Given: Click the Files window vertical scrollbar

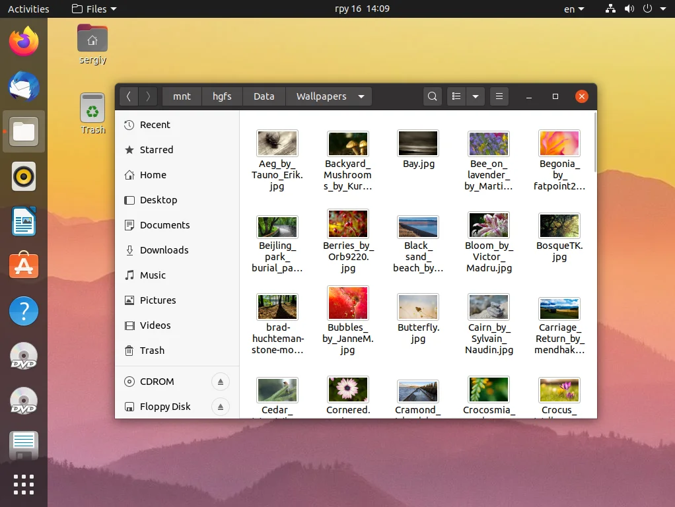Looking at the screenshot, I should pos(595,142).
